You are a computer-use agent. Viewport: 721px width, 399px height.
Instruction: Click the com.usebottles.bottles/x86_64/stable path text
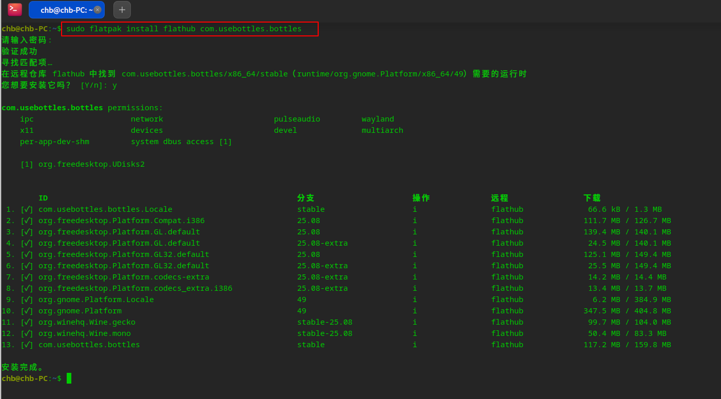click(x=205, y=74)
